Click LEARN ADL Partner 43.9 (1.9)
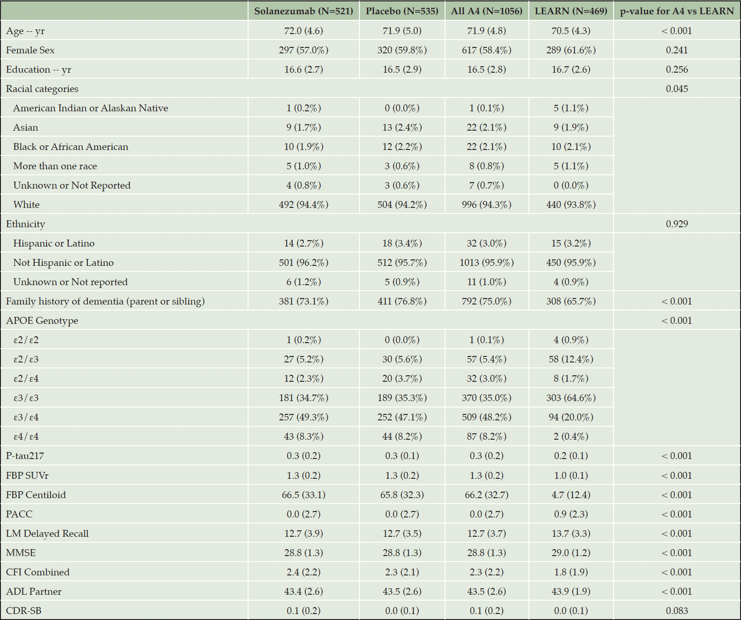Screen dimensions: 741x620 [571, 591]
